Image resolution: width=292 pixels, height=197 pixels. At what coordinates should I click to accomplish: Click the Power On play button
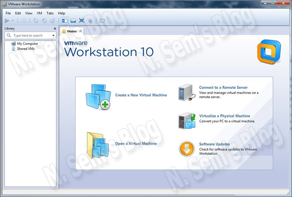(7, 21)
